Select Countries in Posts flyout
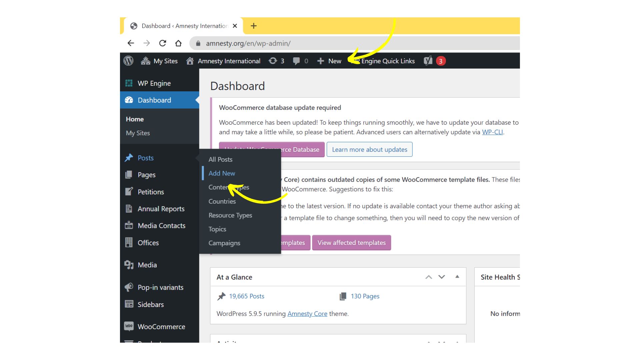Viewport: 640px width, 360px height. point(222,201)
